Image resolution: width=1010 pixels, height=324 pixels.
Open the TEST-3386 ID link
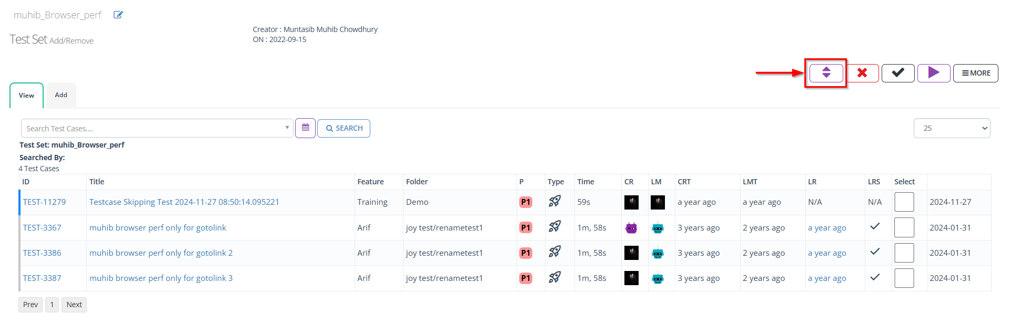pos(42,253)
